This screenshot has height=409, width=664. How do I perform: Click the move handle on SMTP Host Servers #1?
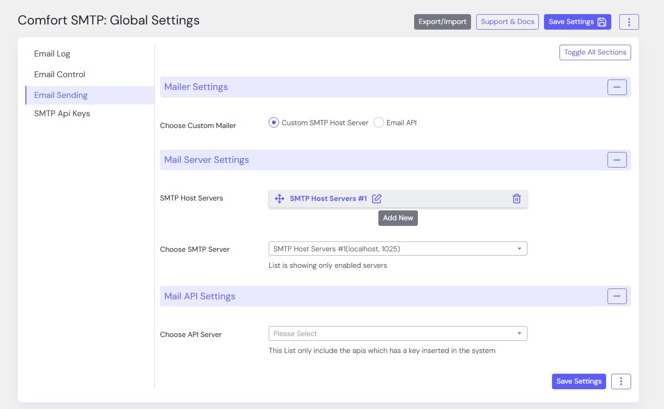tap(280, 199)
